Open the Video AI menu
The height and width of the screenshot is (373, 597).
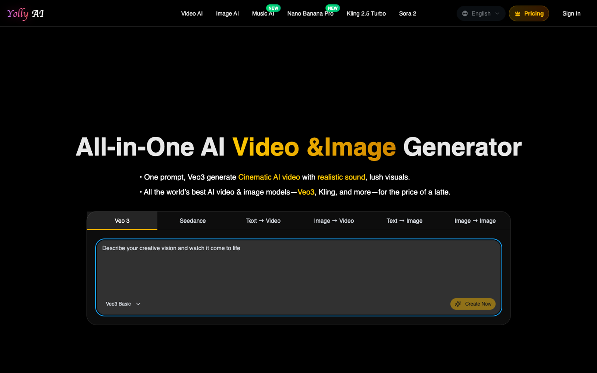click(x=192, y=13)
